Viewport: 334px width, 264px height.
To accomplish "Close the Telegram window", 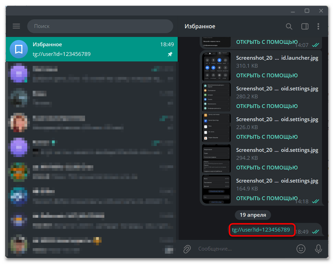I will 321,11.
